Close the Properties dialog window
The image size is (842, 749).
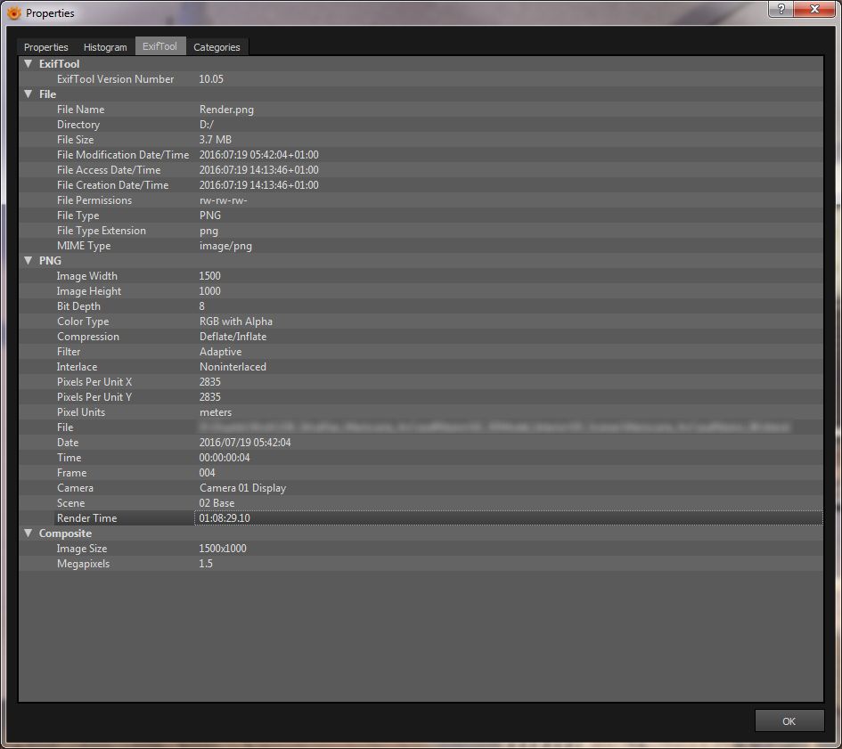[x=814, y=9]
